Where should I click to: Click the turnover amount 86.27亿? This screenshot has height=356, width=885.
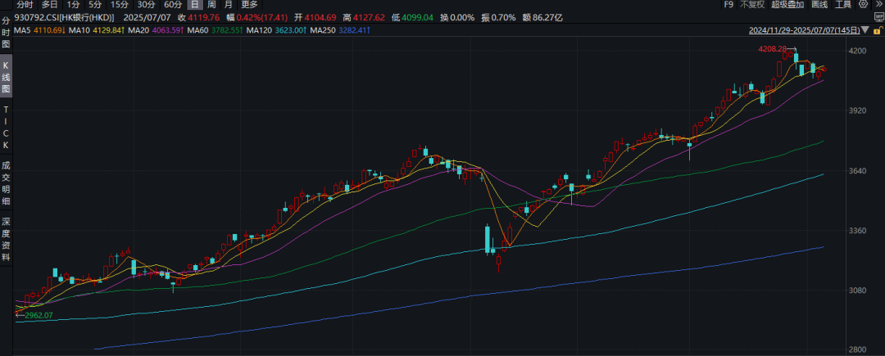click(547, 17)
